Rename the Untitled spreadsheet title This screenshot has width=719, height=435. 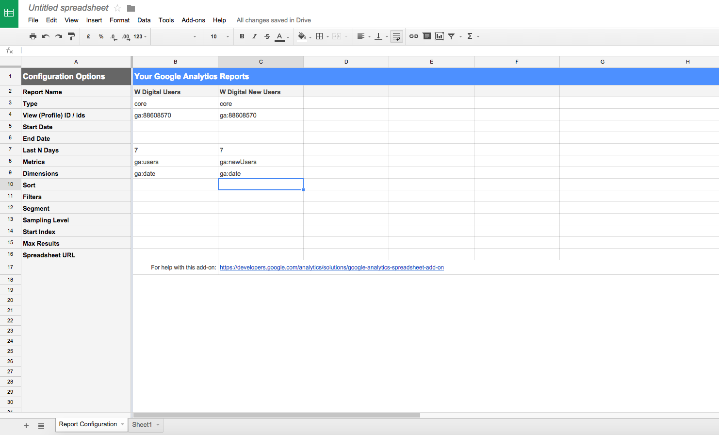coord(68,8)
